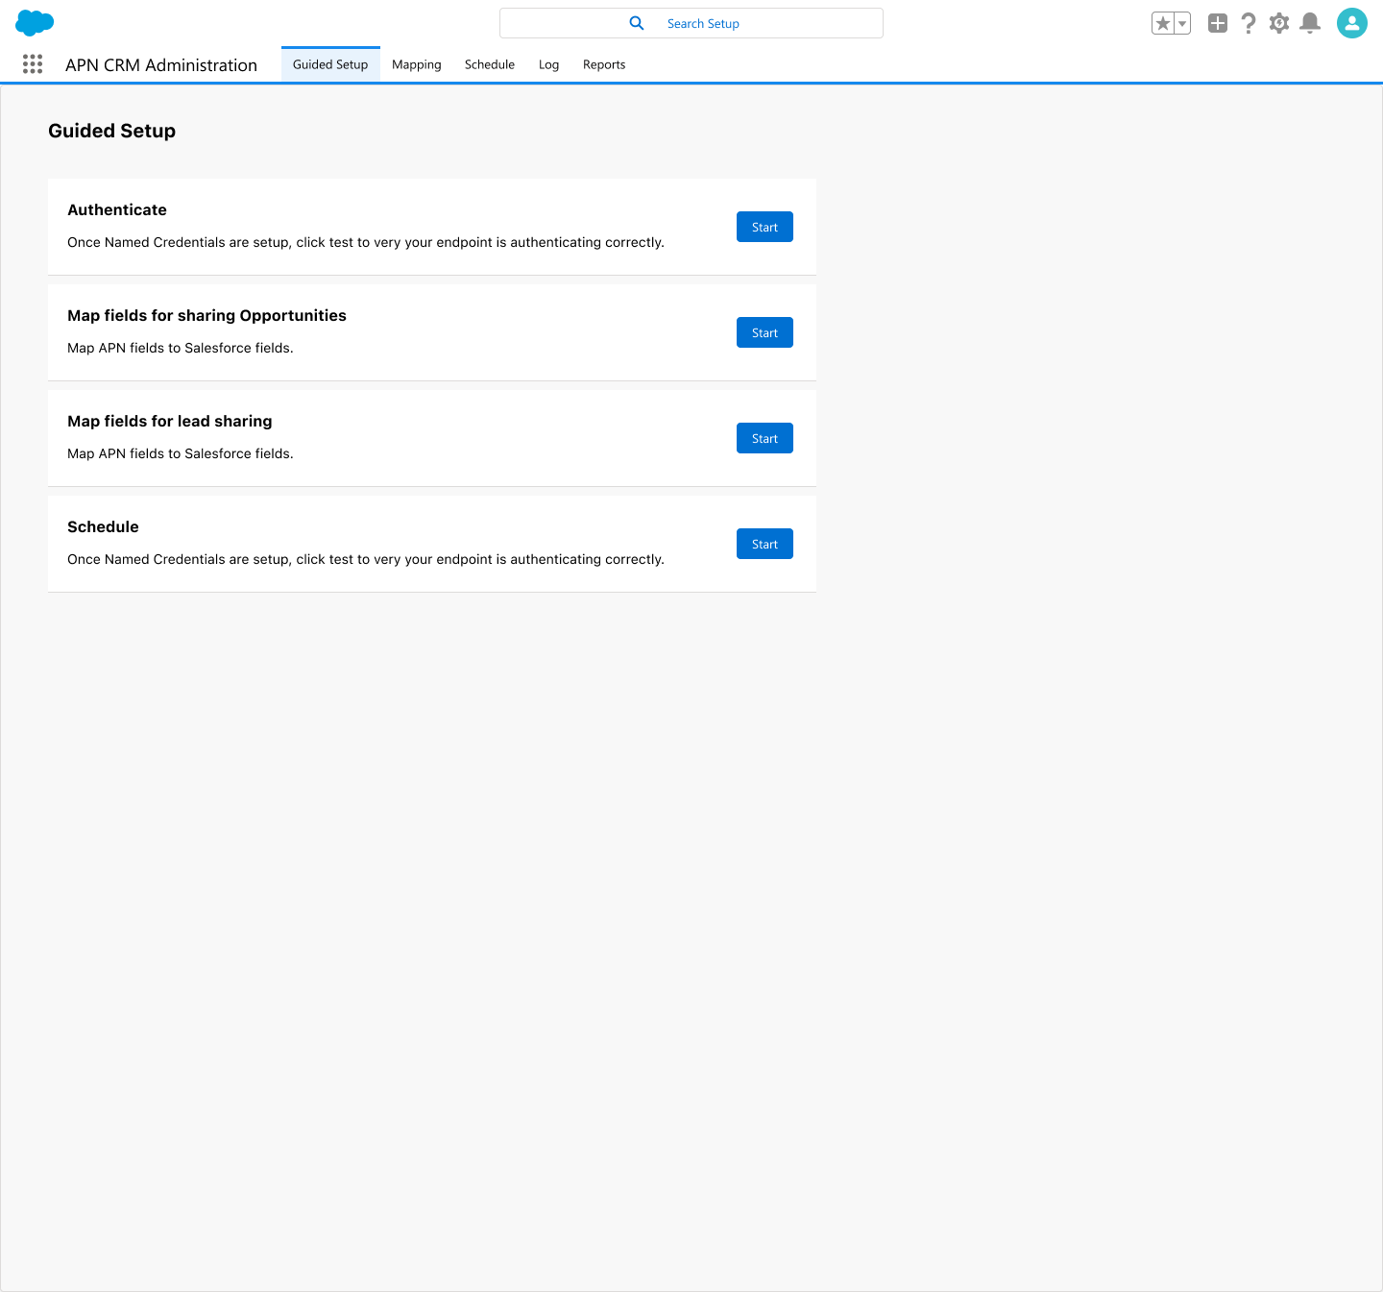The height and width of the screenshot is (1292, 1383).
Task: Click the Guided Setup page heading
Action: [111, 131]
